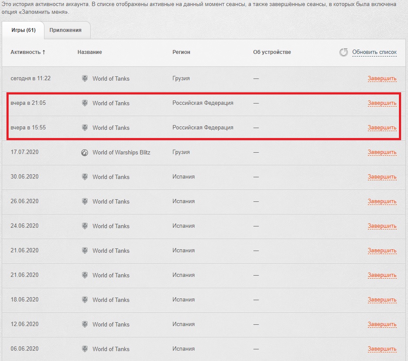This screenshot has width=408, height=361.
Task: Select the date 18.06.2020
Action: pos(25,300)
